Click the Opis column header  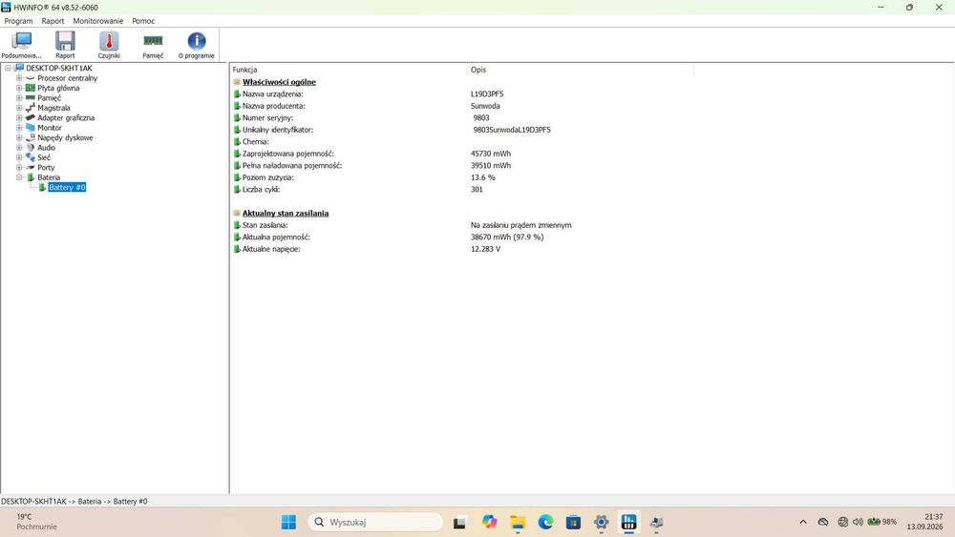pos(581,70)
